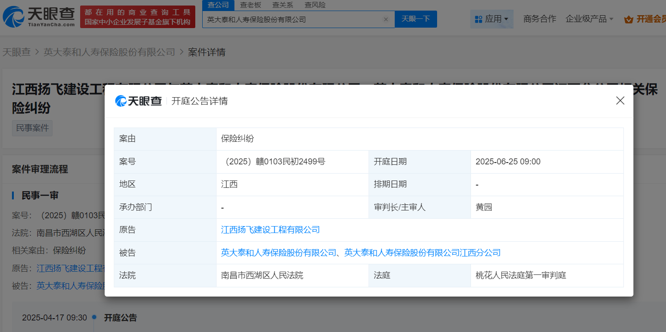This screenshot has height=332, width=666.
Task: Select the 查公司 tab
Action: [x=218, y=5]
